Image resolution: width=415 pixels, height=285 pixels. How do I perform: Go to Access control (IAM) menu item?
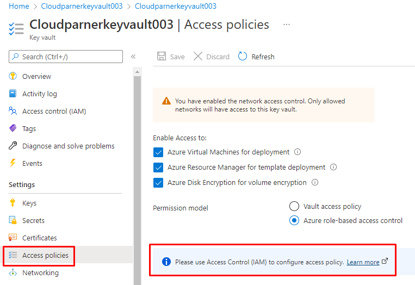point(54,111)
